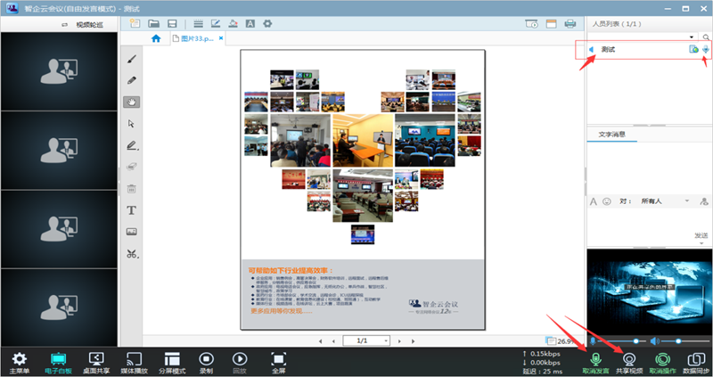Open 媒体播放 media playback
The height and width of the screenshot is (377, 713).
[x=135, y=364]
